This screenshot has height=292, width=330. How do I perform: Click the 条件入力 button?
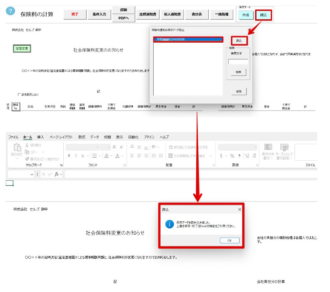pyautogui.click(x=99, y=14)
